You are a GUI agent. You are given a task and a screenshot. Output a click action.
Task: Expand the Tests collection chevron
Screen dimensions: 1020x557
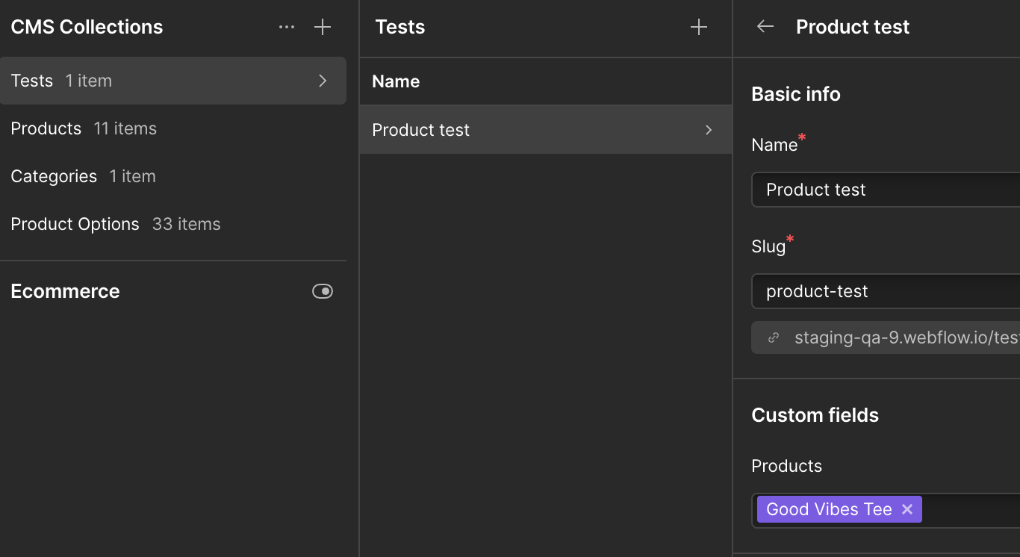pos(323,81)
